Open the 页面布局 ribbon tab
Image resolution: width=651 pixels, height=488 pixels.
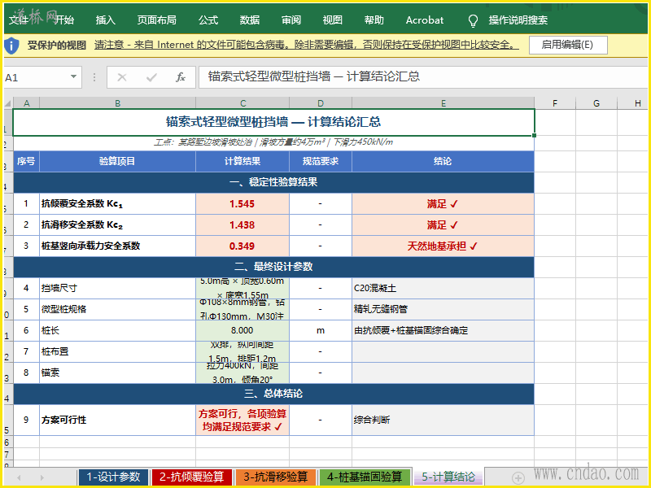click(156, 20)
